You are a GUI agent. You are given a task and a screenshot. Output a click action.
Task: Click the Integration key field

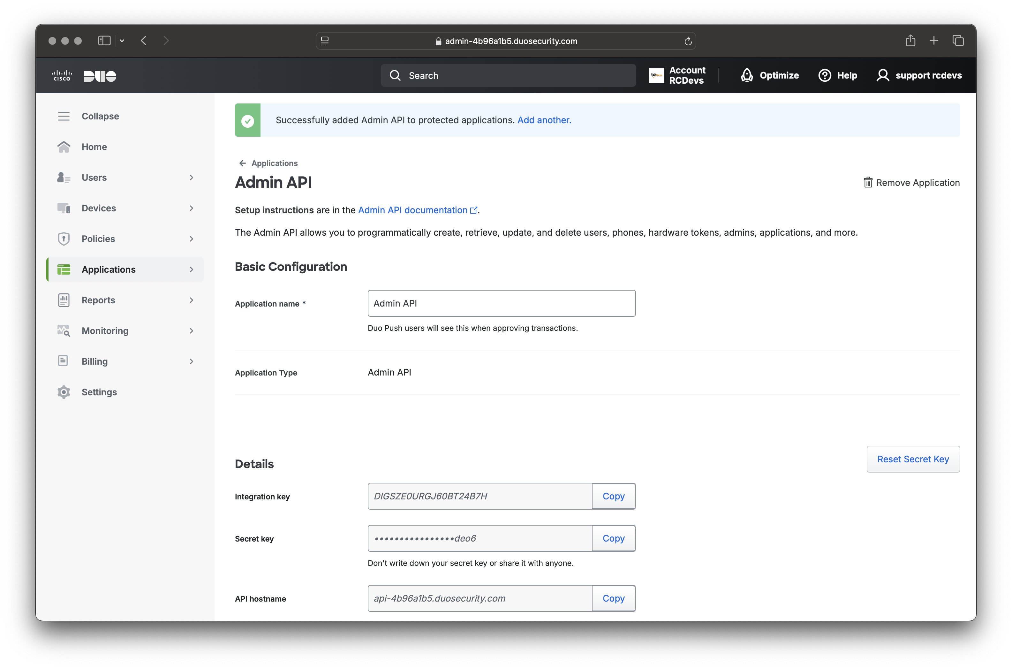pos(480,496)
